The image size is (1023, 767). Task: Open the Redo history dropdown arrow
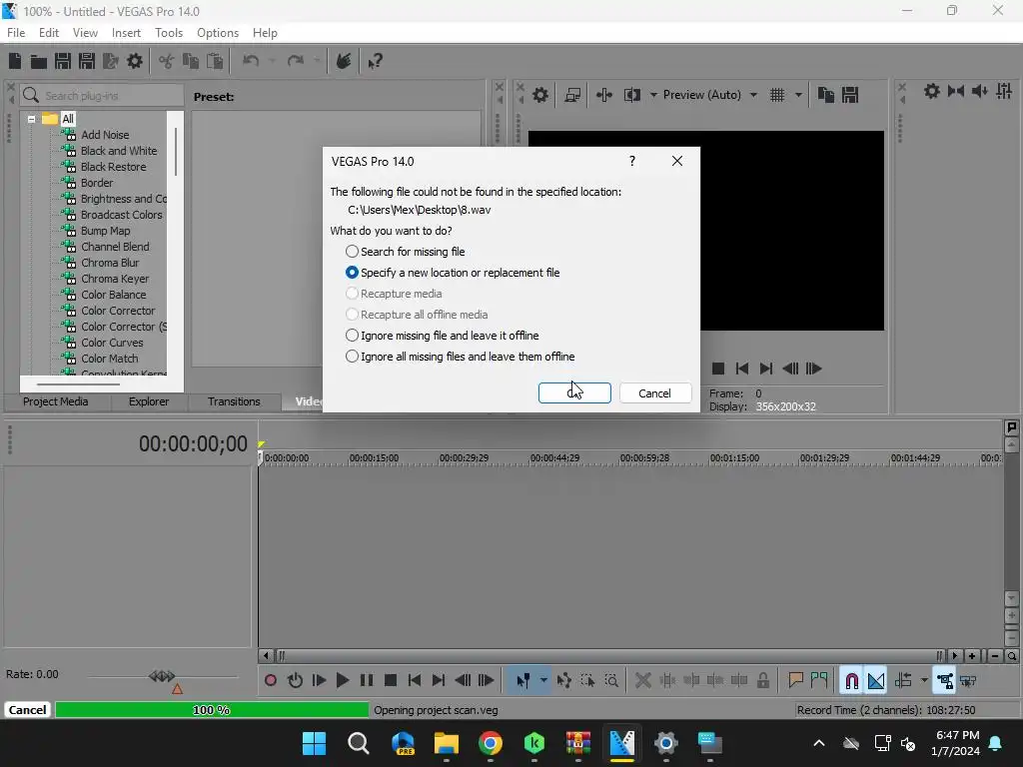(317, 61)
